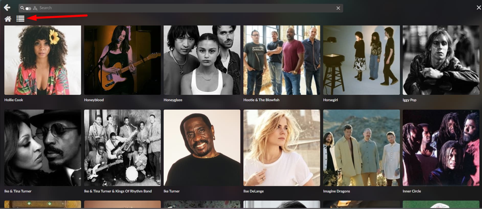
Task: Open Iggy Pop artist photo
Action: pyautogui.click(x=441, y=60)
